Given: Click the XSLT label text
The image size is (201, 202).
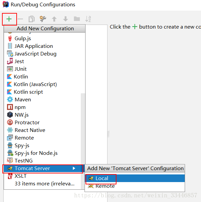Looking at the screenshot, I should click(21, 176).
